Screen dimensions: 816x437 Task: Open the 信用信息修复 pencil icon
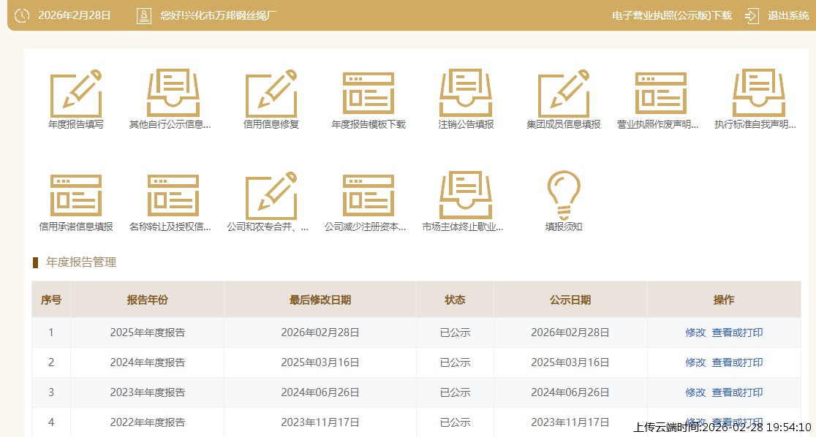click(x=271, y=94)
